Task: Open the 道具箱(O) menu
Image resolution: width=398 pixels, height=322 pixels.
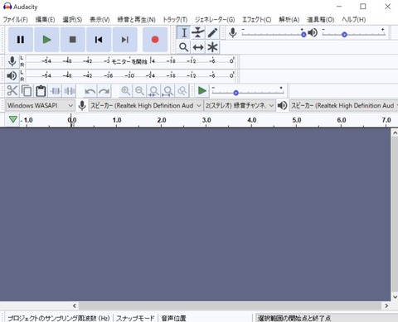Action: tap(321, 20)
